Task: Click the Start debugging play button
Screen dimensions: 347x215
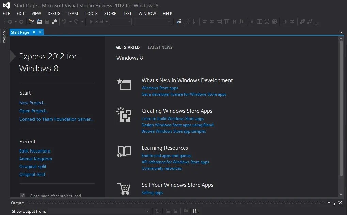Action: [91, 22]
